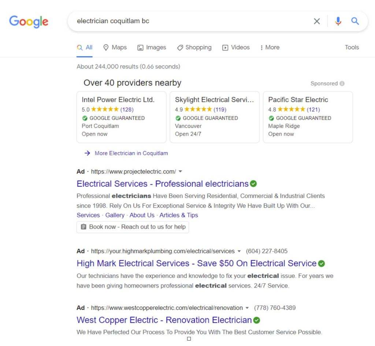This screenshot has height=346, width=375.
Task: Click arrow icon beside More Electrician in Coquitlam
Action: 87,153
